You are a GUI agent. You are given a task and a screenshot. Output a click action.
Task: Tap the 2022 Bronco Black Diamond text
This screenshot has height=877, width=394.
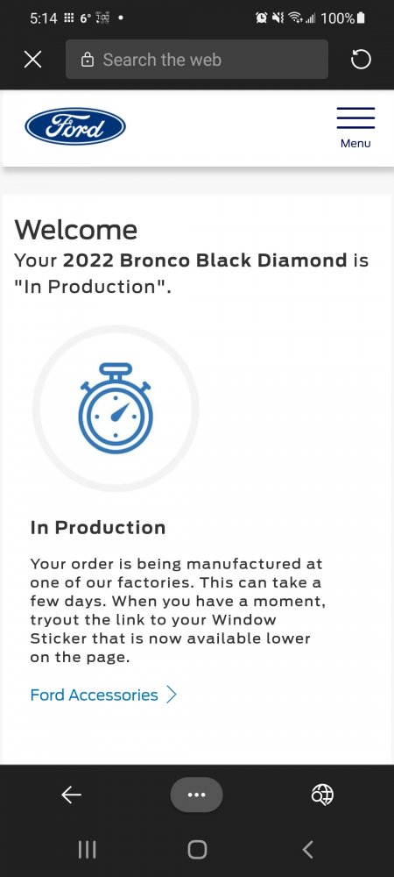coord(205,260)
